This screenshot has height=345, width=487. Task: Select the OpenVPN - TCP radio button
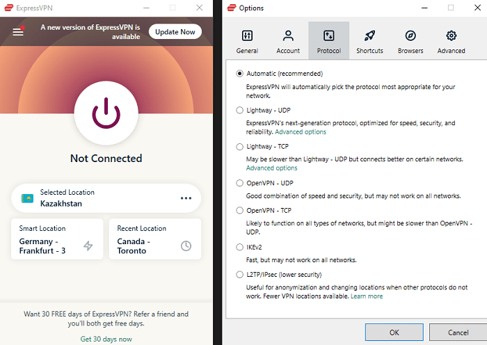click(240, 210)
